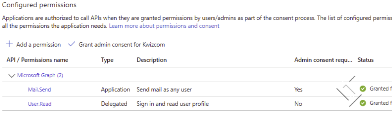Click the Status column header
This screenshot has width=392, height=114.
click(x=366, y=60)
